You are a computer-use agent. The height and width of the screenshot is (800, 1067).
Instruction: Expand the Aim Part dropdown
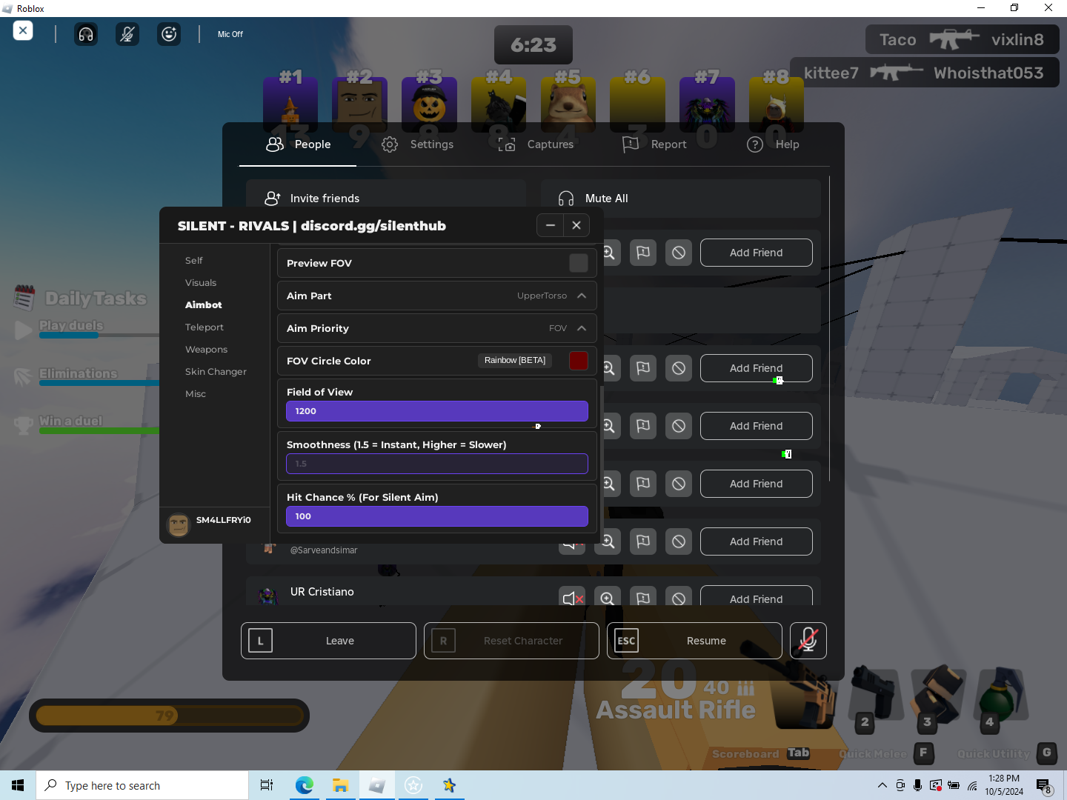tap(437, 296)
